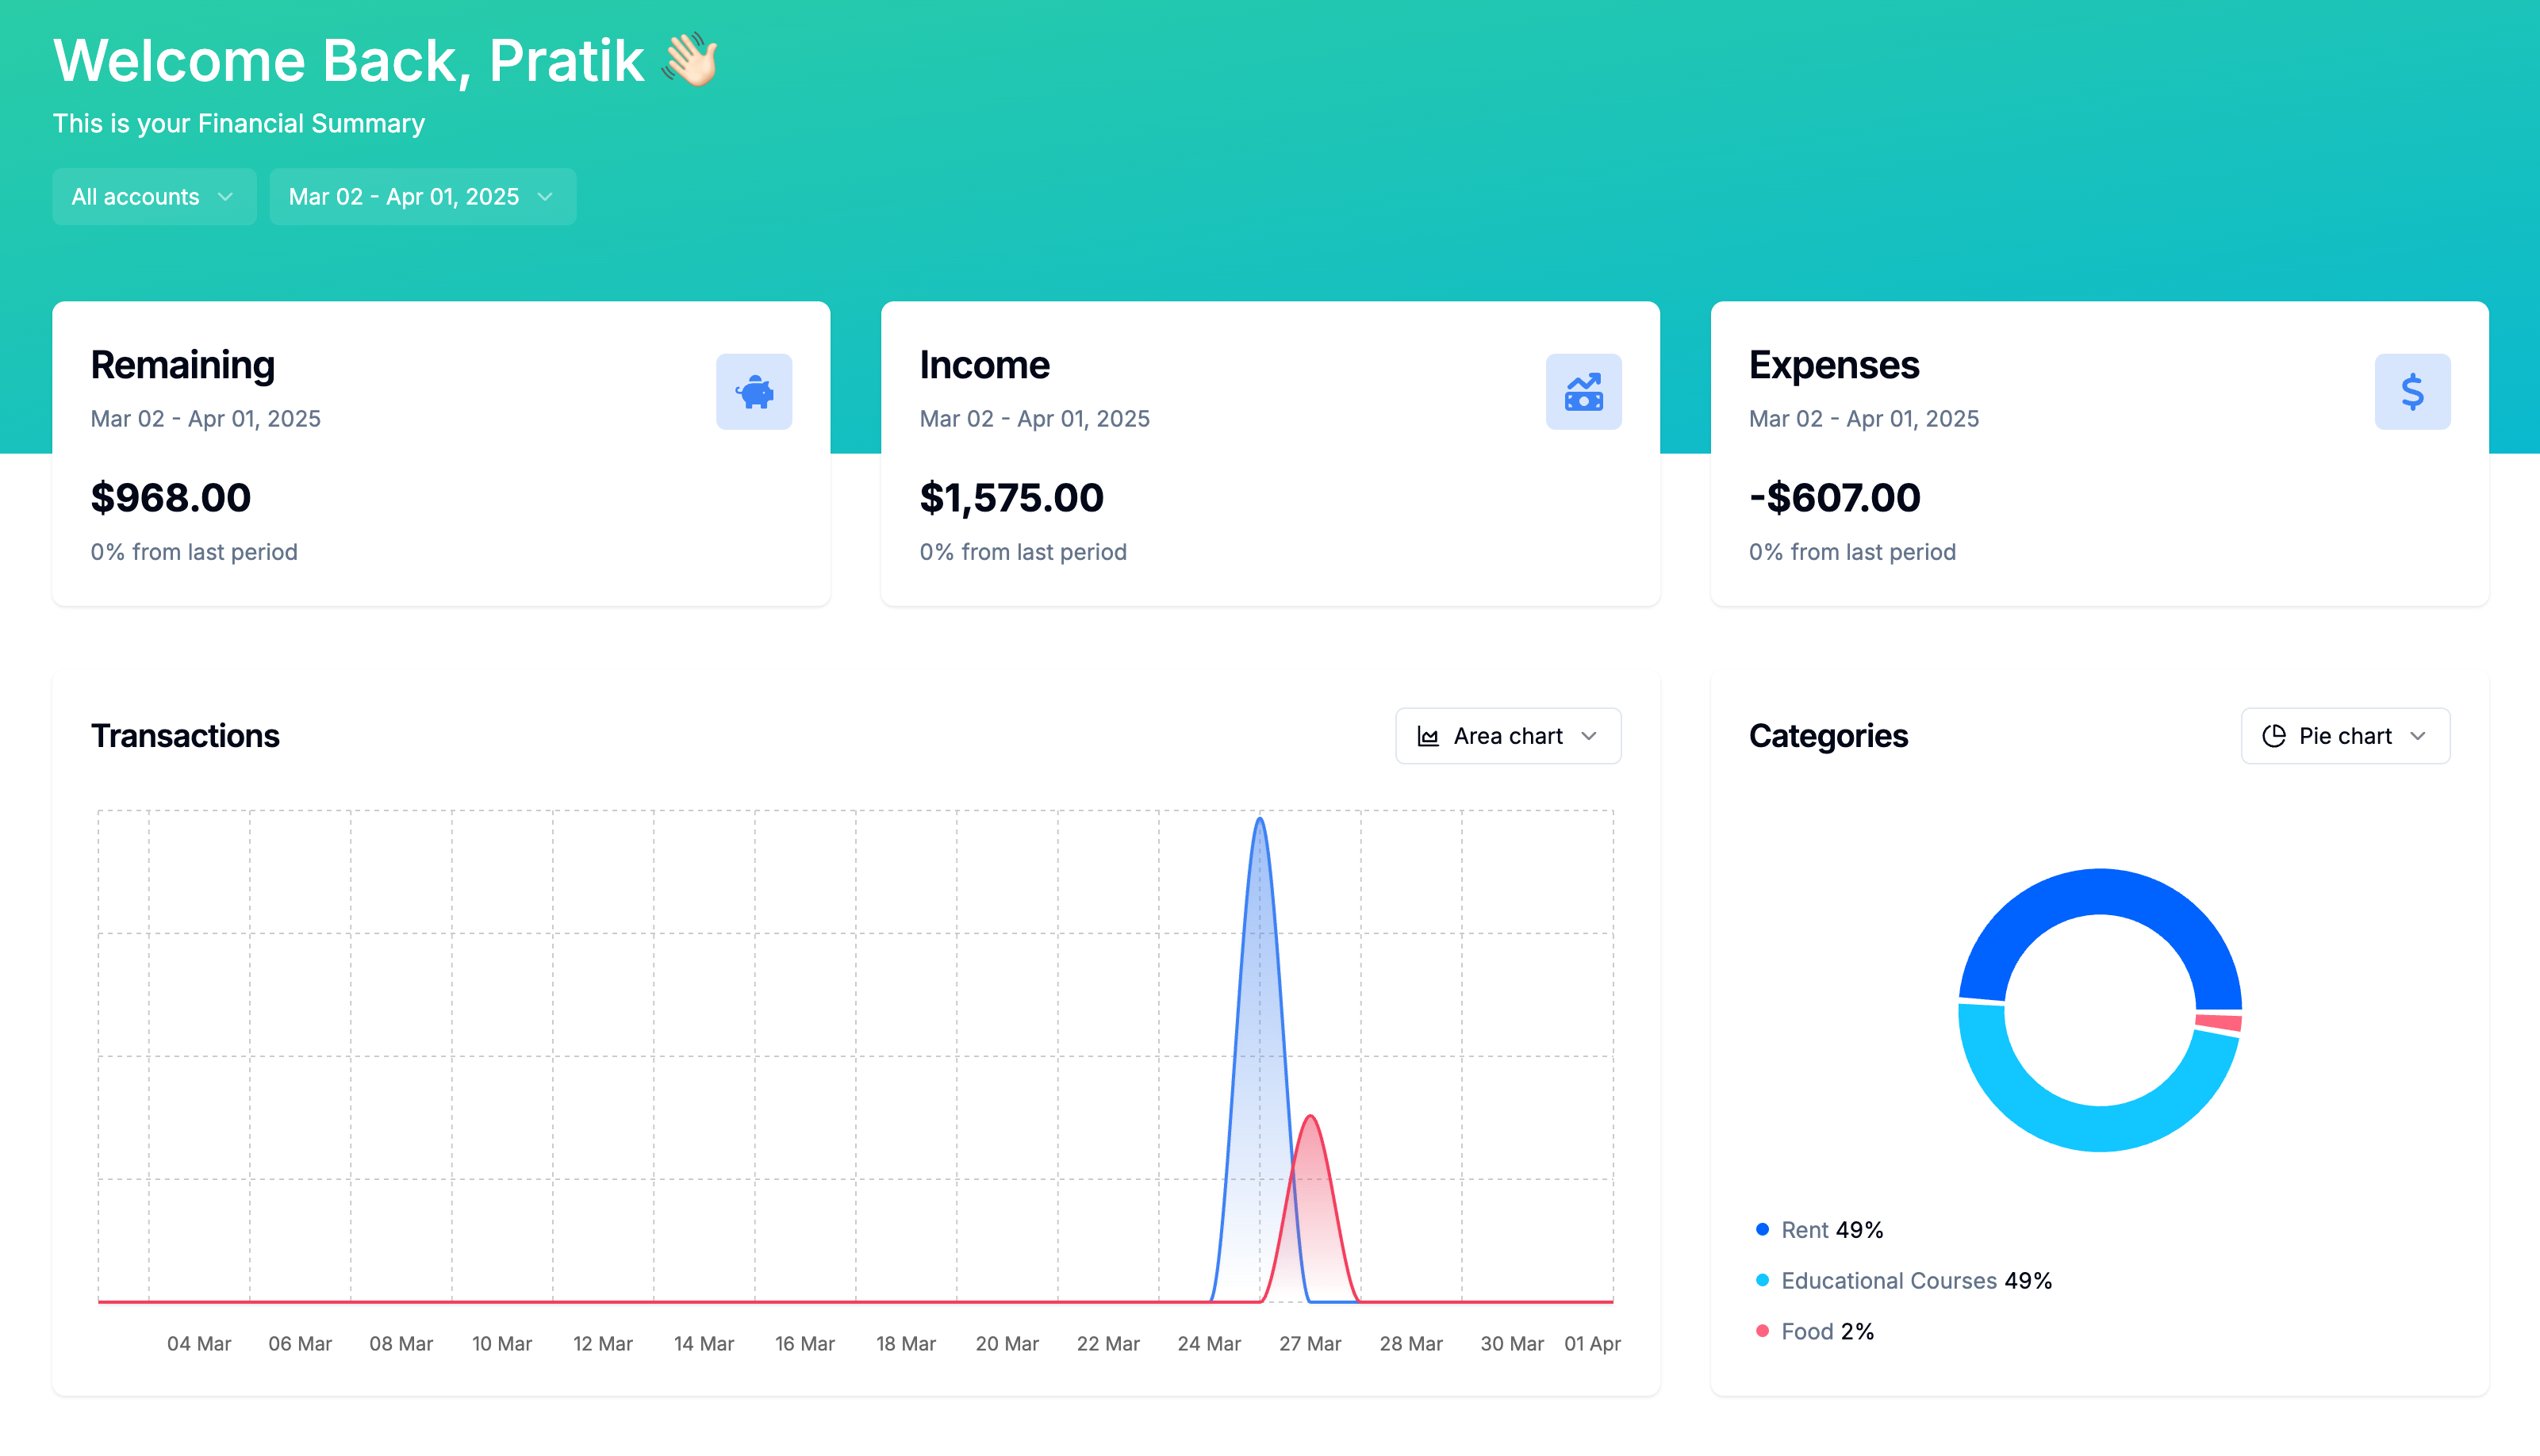Expand the Area chart type selector
Image resolution: width=2540 pixels, height=1456 pixels.
[1507, 737]
